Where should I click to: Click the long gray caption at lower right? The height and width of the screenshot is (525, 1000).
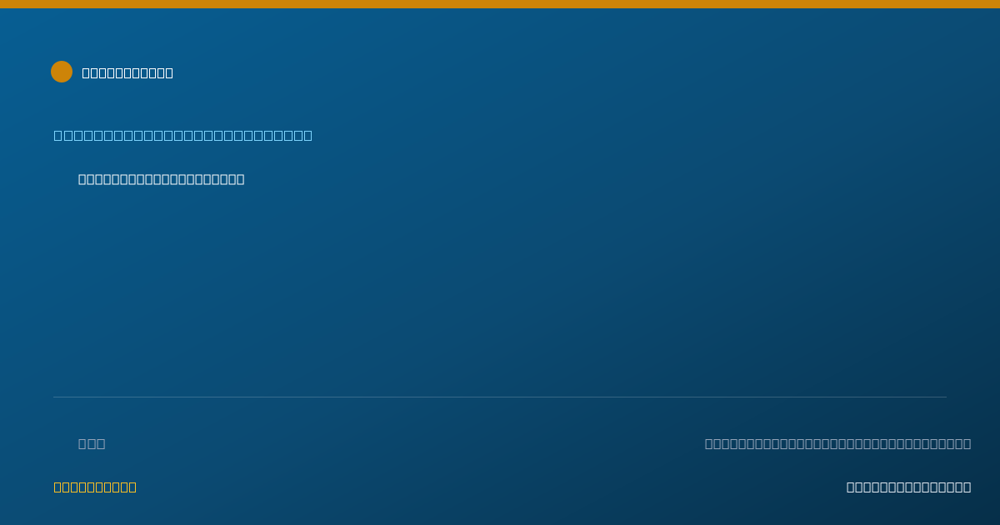[837, 443]
